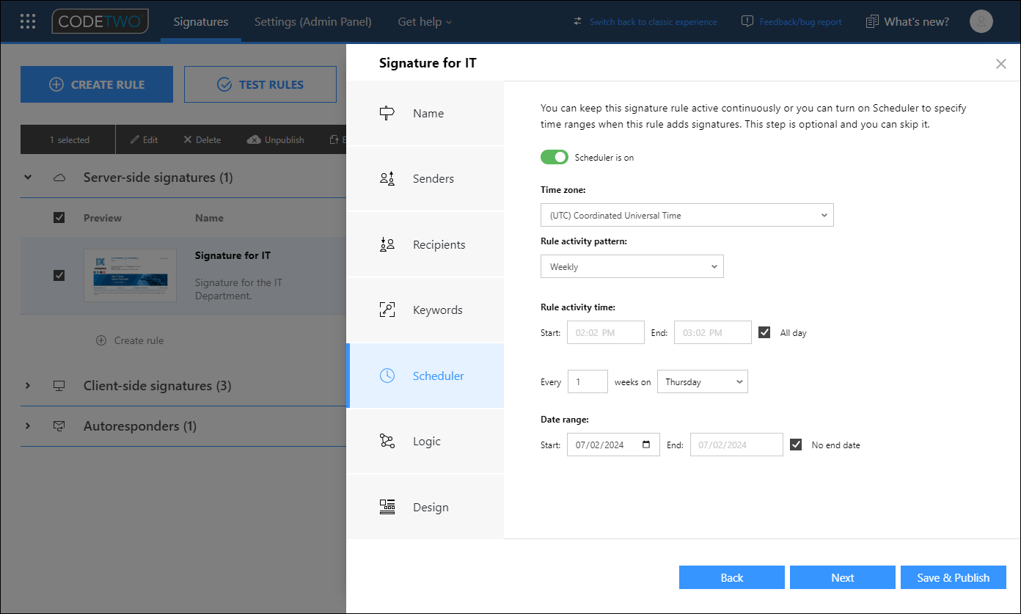Open the Get help menu
This screenshot has height=614, width=1021.
pos(425,21)
